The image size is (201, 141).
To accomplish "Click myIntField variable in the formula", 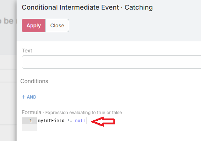I will click(51, 121).
